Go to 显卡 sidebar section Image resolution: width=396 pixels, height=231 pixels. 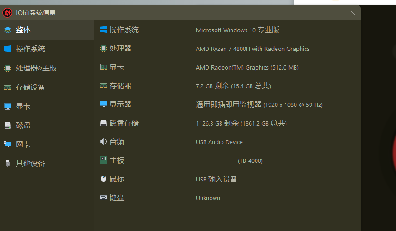tap(47, 106)
